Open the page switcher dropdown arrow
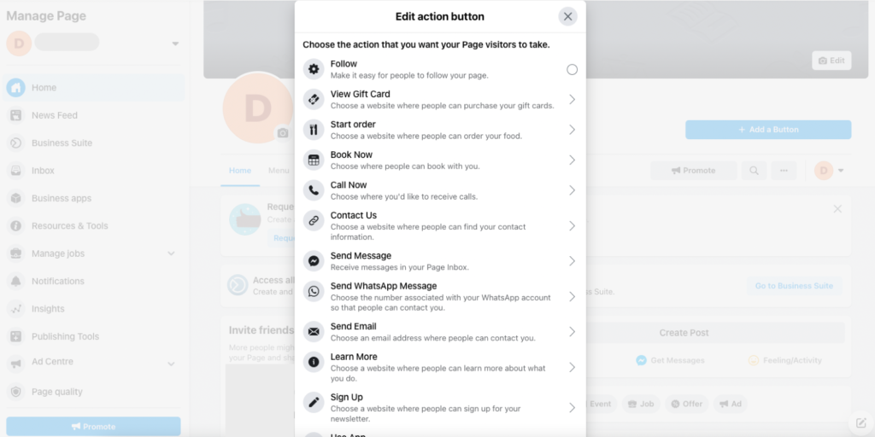 175,44
